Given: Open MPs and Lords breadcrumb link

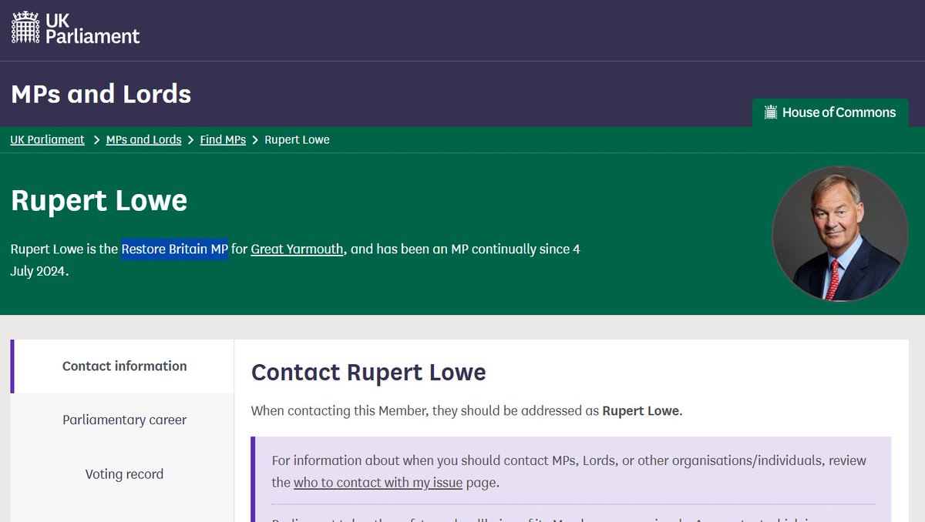Looking at the screenshot, I should [x=144, y=139].
